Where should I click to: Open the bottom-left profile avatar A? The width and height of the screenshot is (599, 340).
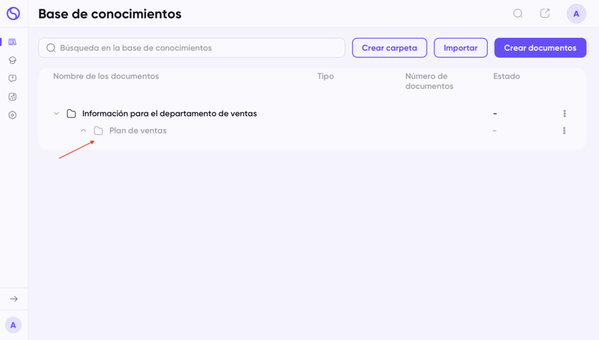tap(13, 325)
